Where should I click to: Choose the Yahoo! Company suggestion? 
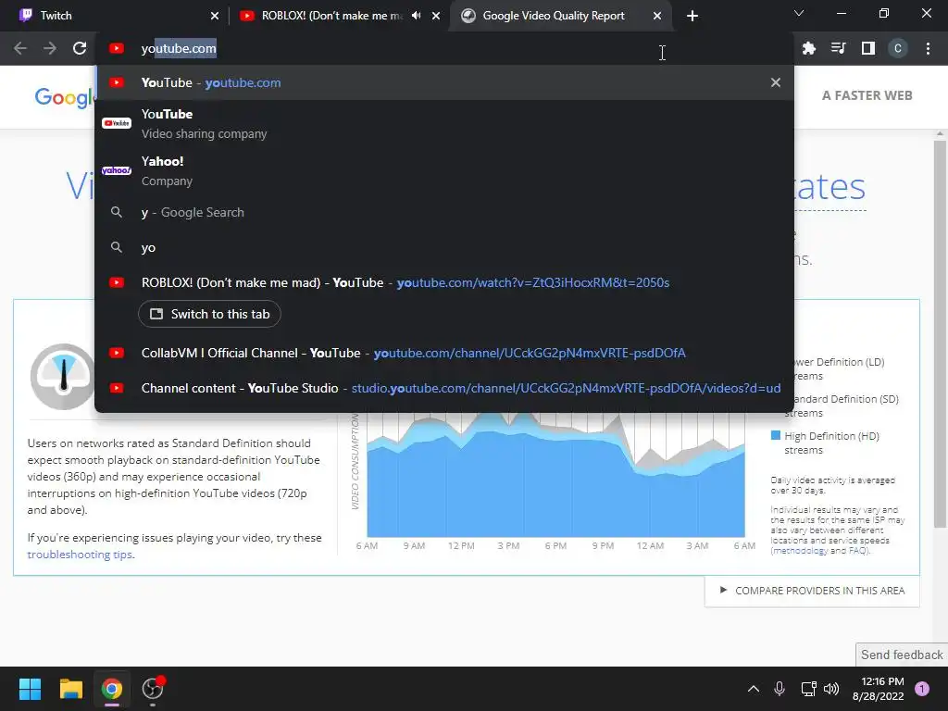coord(444,170)
